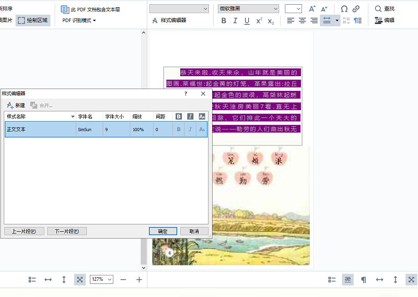Screen dimensions: 418x297
Task: Toggle the æ highlight icon in text pane
Action: pos(347,279)
